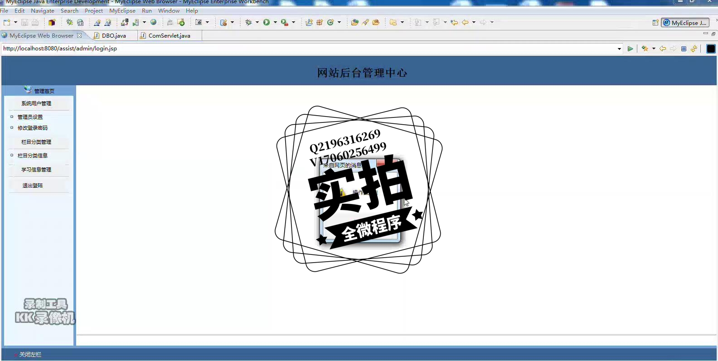This screenshot has height=361, width=718.
Task: Click the 退出登陆 logout link
Action: 33,185
